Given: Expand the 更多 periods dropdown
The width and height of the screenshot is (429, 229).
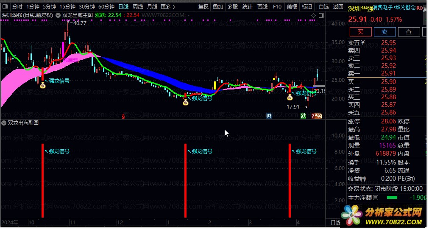Looking at the screenshot, I should point(168,6).
